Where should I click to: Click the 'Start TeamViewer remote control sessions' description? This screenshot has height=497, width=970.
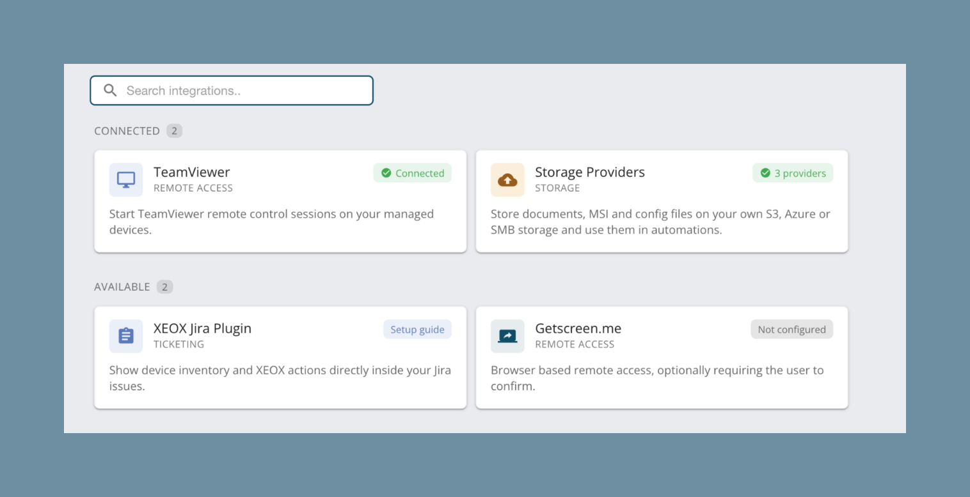pyautogui.click(x=272, y=222)
